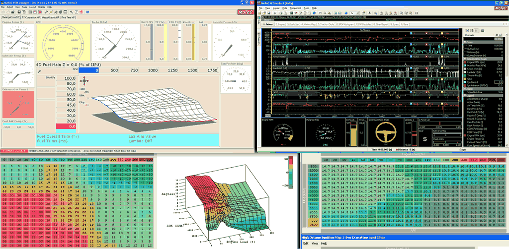Open the 4: Mixture Map tab
This screenshot has width=509, height=249.
point(308,24)
